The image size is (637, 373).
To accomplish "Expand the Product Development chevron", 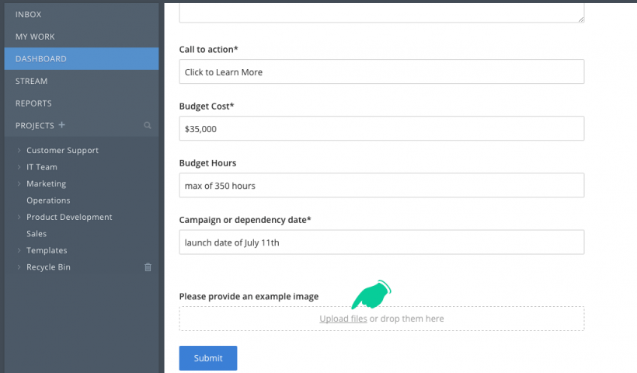I will click(x=19, y=217).
